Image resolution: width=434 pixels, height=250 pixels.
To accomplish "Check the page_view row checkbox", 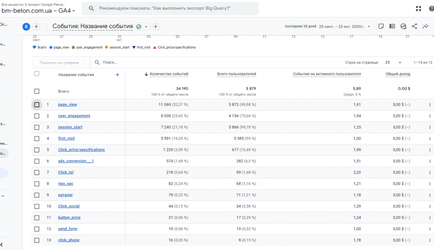I will [37, 104].
